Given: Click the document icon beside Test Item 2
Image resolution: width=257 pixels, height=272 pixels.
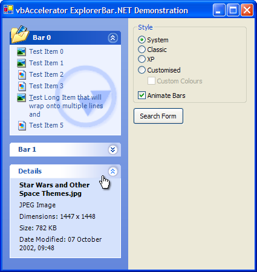Looking at the screenshot, I should click(x=22, y=75).
